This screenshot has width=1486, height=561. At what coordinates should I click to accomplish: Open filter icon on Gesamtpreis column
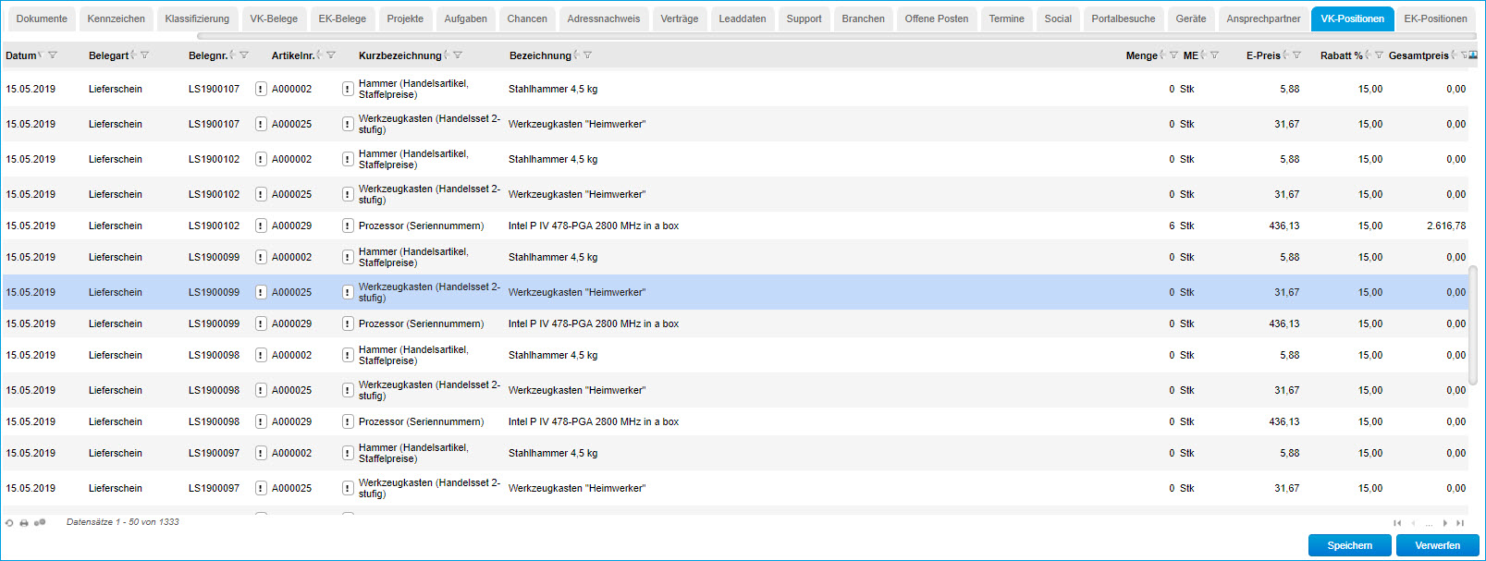[1464, 55]
